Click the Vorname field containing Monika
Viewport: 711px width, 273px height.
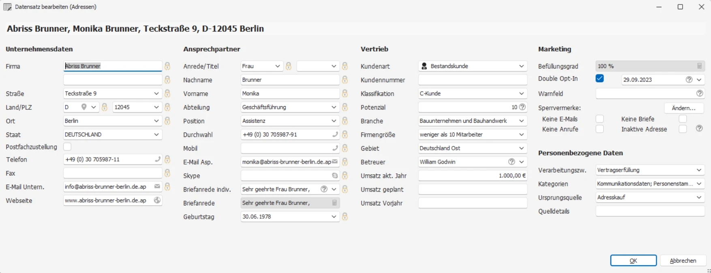coord(290,94)
